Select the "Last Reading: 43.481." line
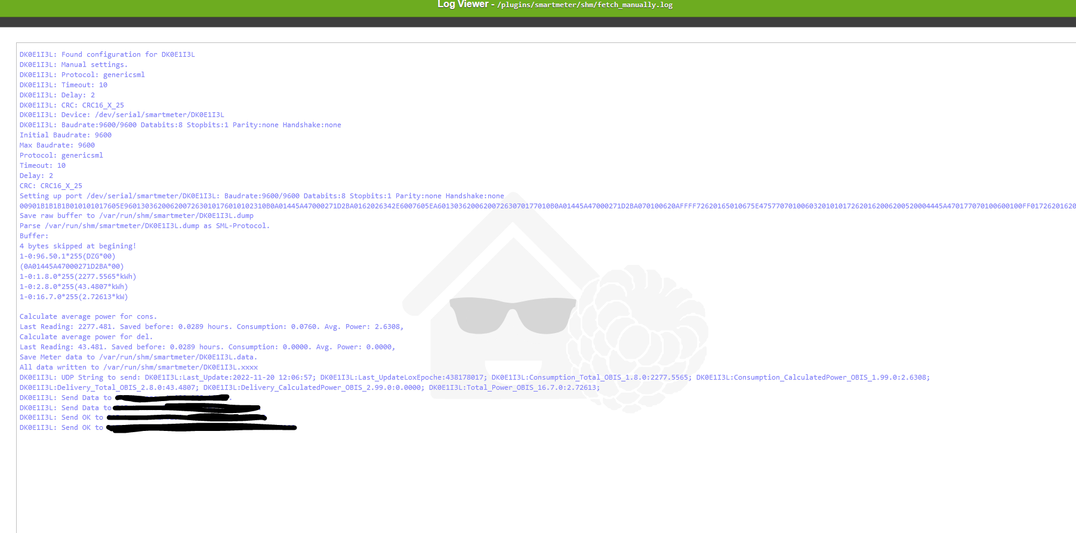 pos(208,347)
